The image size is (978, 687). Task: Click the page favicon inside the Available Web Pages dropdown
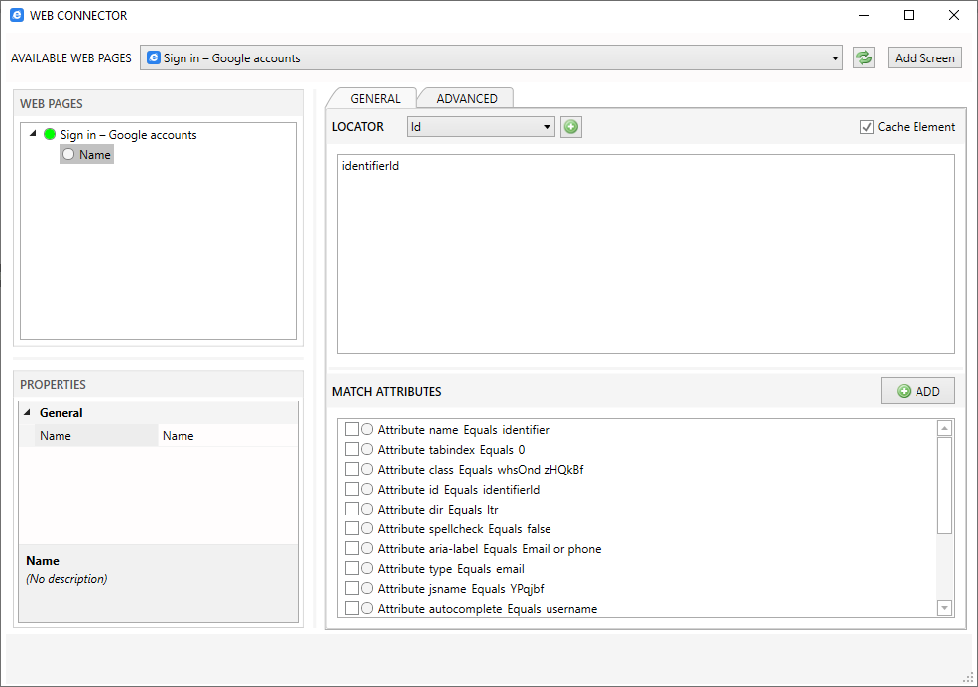[152, 57]
